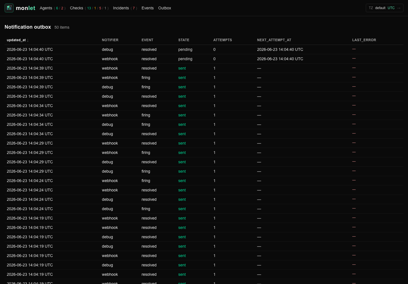The width and height of the screenshot is (408, 284).
Task: Click 'debug' in 14:04:24 debug firing row
Action: pos(107,209)
